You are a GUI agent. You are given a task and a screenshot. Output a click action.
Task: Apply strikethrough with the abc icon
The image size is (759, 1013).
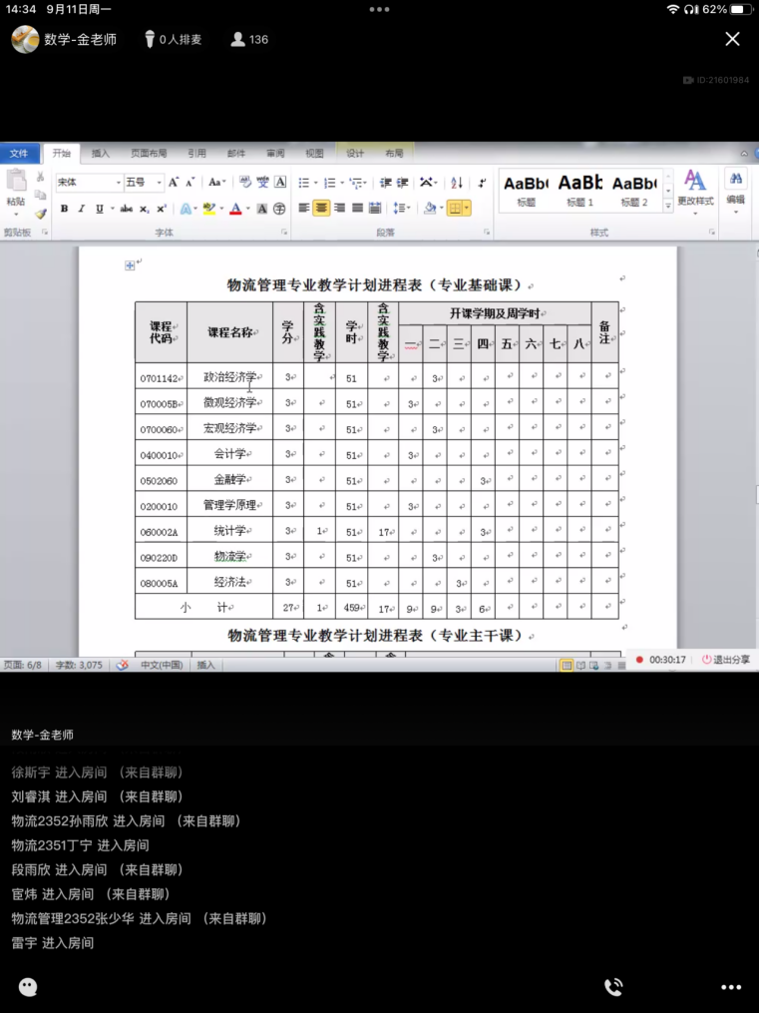pos(127,209)
